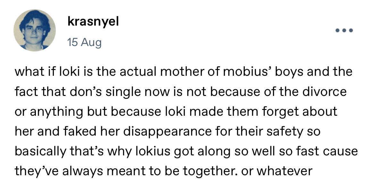
Task: Visit the krasnyel username link
Action: 93,22
